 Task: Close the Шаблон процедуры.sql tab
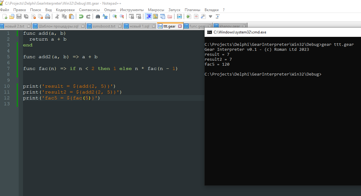point(83,26)
